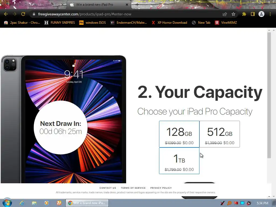Open the Windows Start menu orb
276x207 pixels.
(7, 203)
